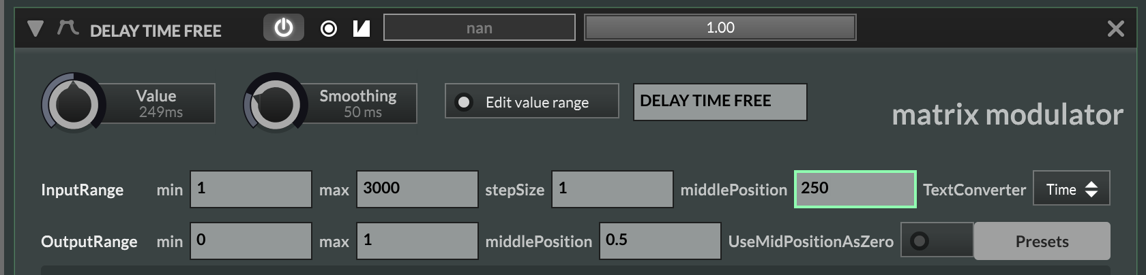Toggle the power bypass button
The image size is (1146, 275).
pos(283,28)
